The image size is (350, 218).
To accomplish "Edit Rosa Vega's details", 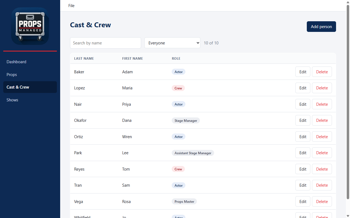I will coord(303,202).
